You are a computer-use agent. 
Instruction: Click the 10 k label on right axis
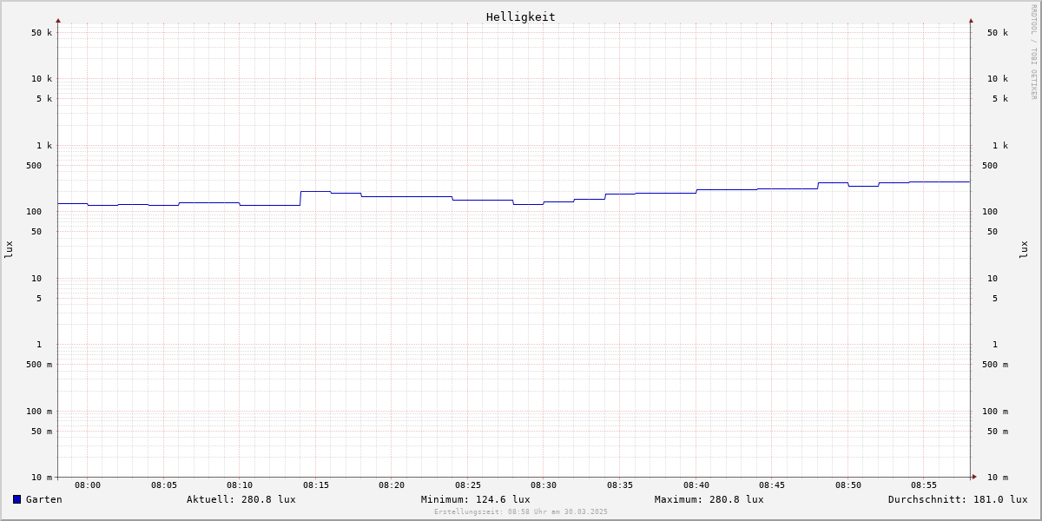click(998, 79)
